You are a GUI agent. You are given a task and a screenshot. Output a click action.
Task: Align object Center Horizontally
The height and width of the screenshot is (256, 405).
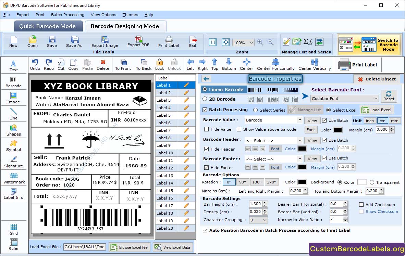click(275, 65)
